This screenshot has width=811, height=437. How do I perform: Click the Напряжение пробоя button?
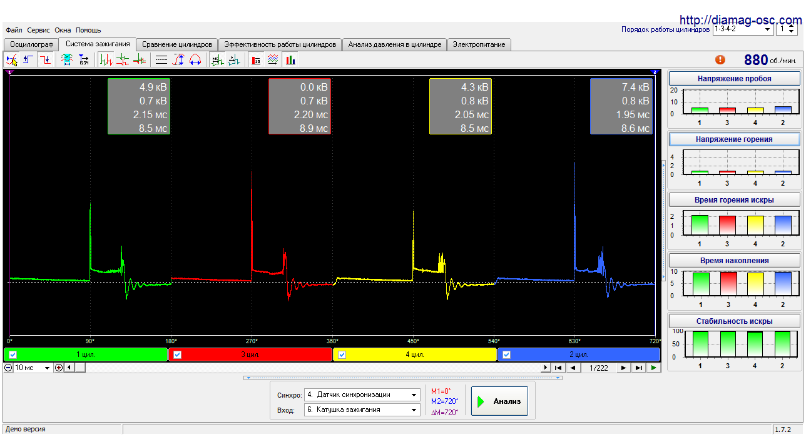click(x=735, y=79)
